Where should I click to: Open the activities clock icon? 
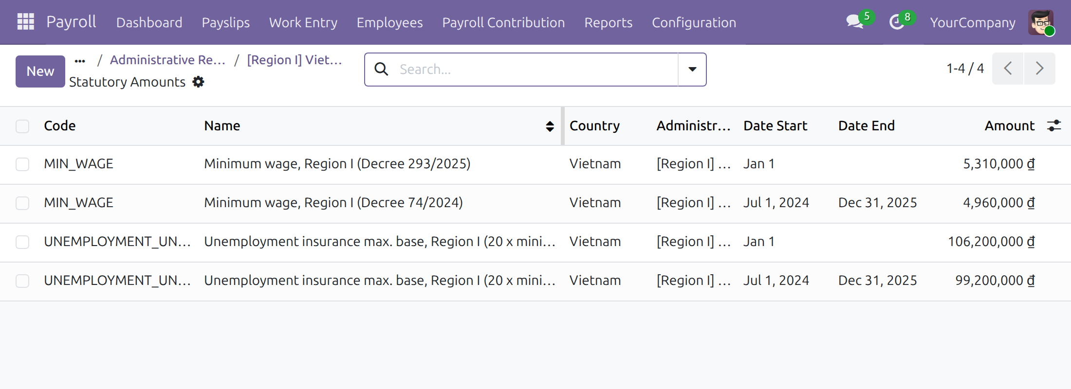coord(897,22)
